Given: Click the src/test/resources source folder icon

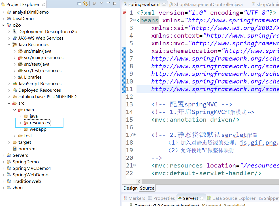Looking at the screenshot, I should [x=20, y=70].
